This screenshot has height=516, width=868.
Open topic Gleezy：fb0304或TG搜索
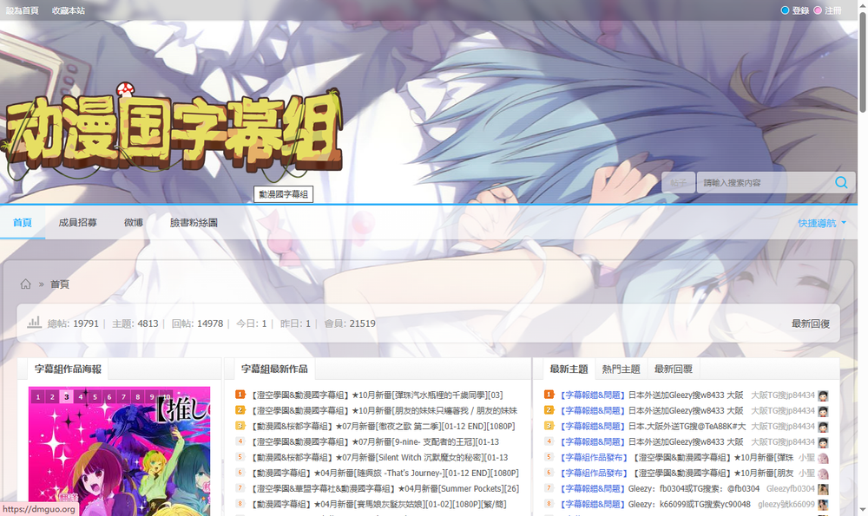pos(694,489)
